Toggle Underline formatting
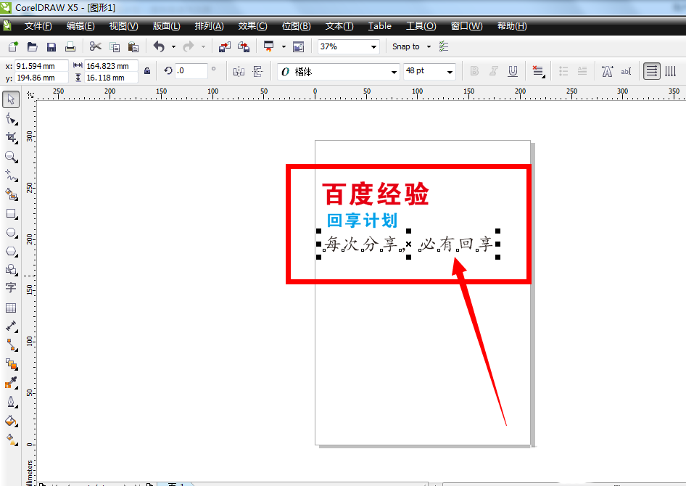Viewport: 686px width, 486px height. tap(513, 71)
